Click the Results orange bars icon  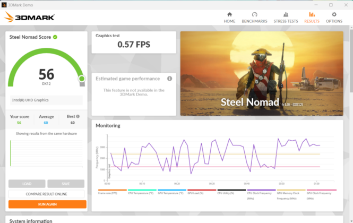pyautogui.click(x=312, y=14)
